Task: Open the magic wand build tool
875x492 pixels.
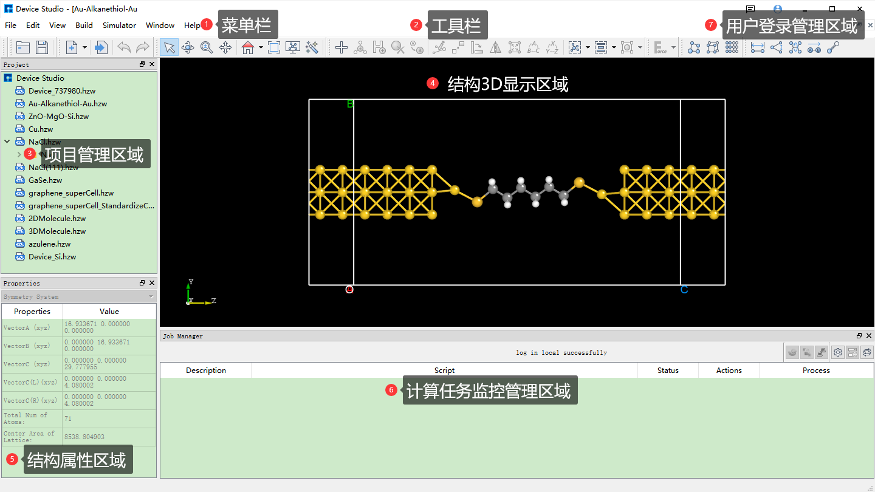Action: point(312,47)
